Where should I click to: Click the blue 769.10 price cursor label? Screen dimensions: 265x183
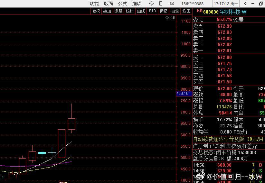pos(184,94)
